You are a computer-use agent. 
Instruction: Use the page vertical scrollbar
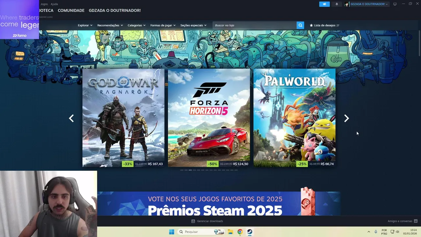(419, 43)
